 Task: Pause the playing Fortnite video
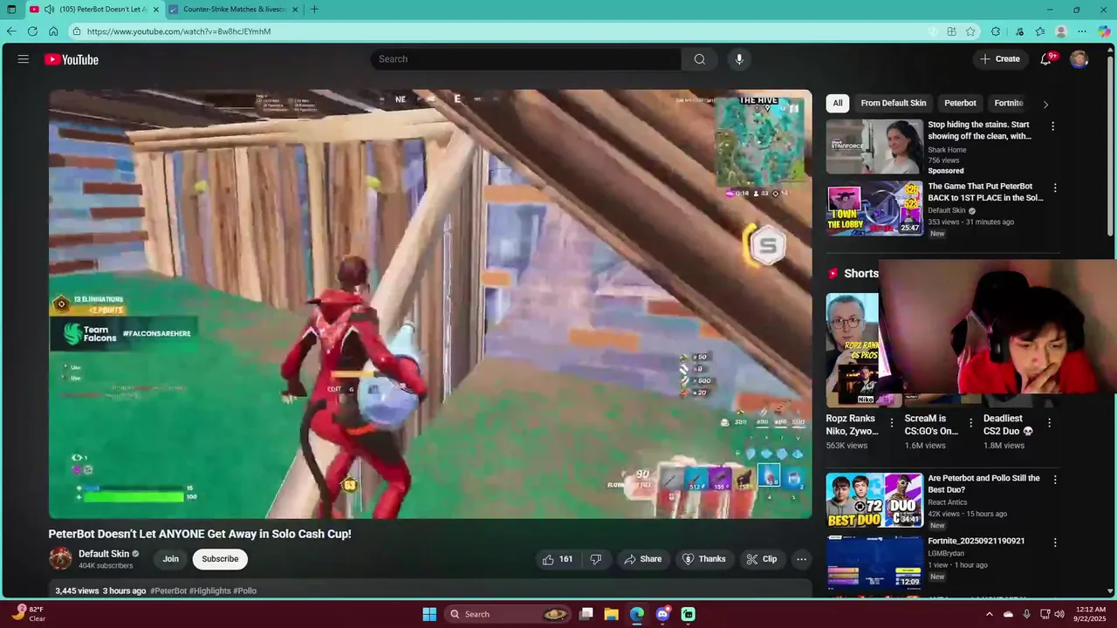(x=430, y=304)
